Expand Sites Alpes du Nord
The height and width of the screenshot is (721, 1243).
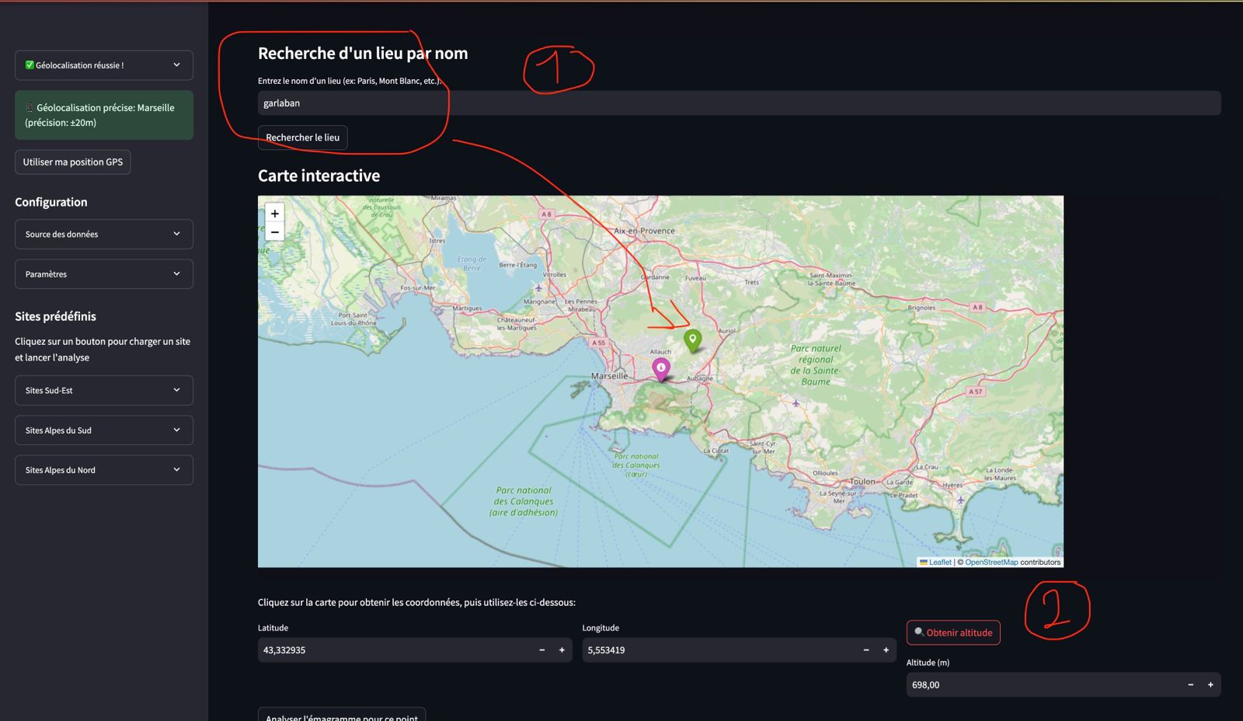103,470
